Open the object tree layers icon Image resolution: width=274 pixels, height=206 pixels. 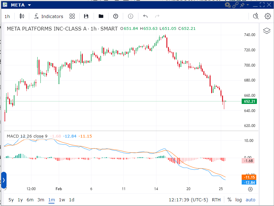267,31
